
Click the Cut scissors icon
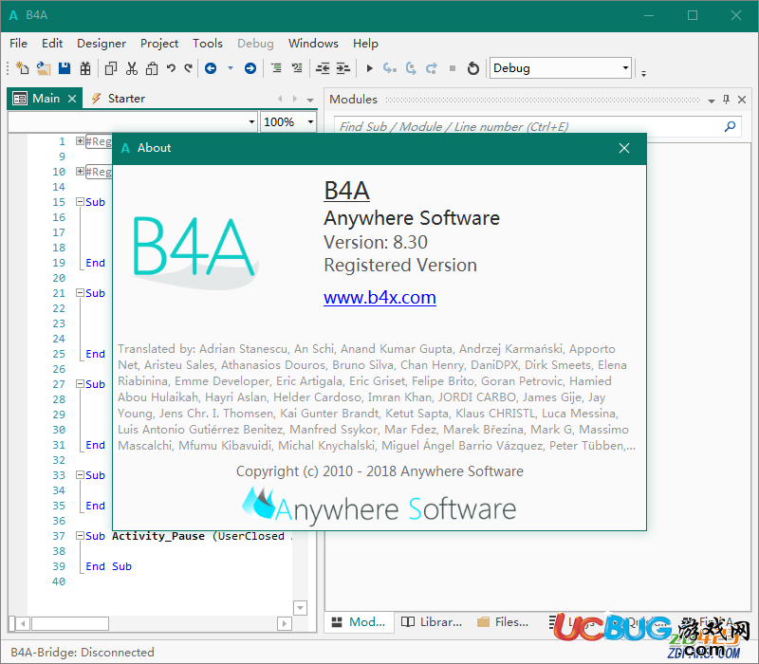pyautogui.click(x=132, y=68)
